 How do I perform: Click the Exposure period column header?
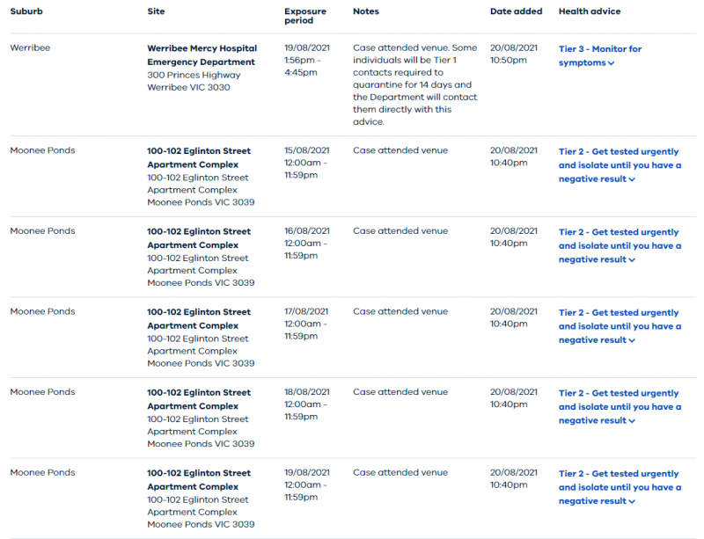pyautogui.click(x=304, y=16)
